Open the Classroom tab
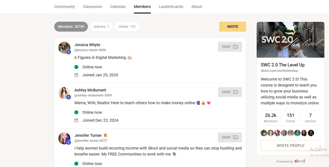Viewport: 329px width, 167px height. tap(92, 7)
